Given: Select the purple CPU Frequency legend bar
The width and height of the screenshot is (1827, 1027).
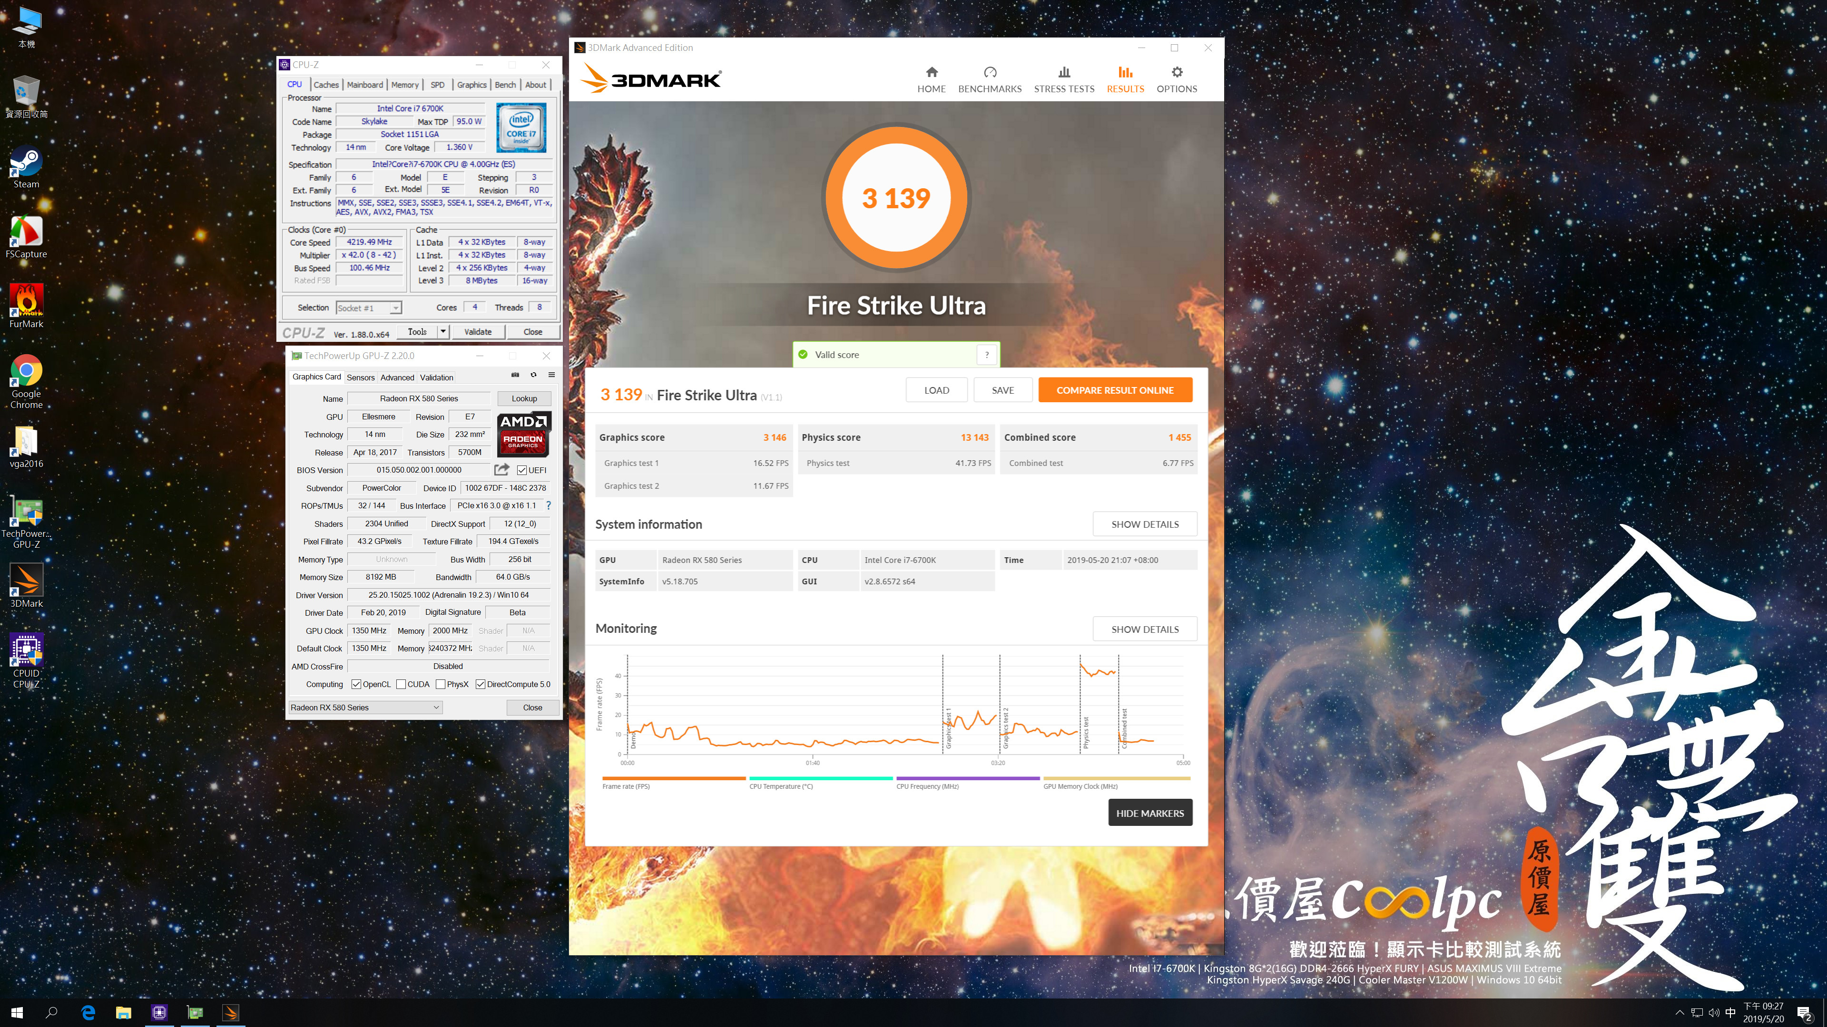Looking at the screenshot, I should click(x=967, y=778).
